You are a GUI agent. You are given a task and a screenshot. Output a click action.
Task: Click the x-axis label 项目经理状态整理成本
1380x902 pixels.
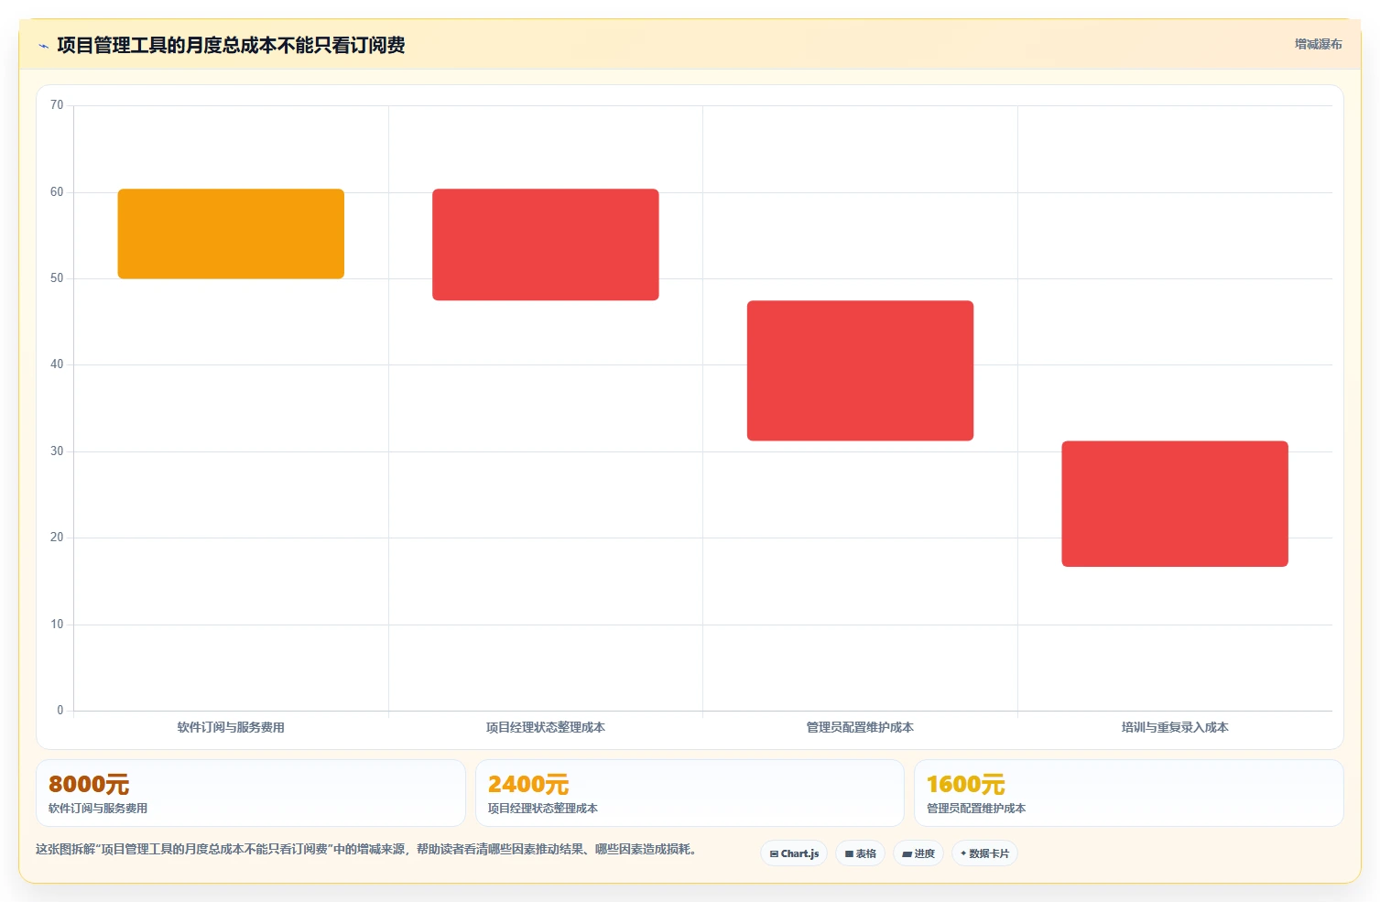pos(546,727)
